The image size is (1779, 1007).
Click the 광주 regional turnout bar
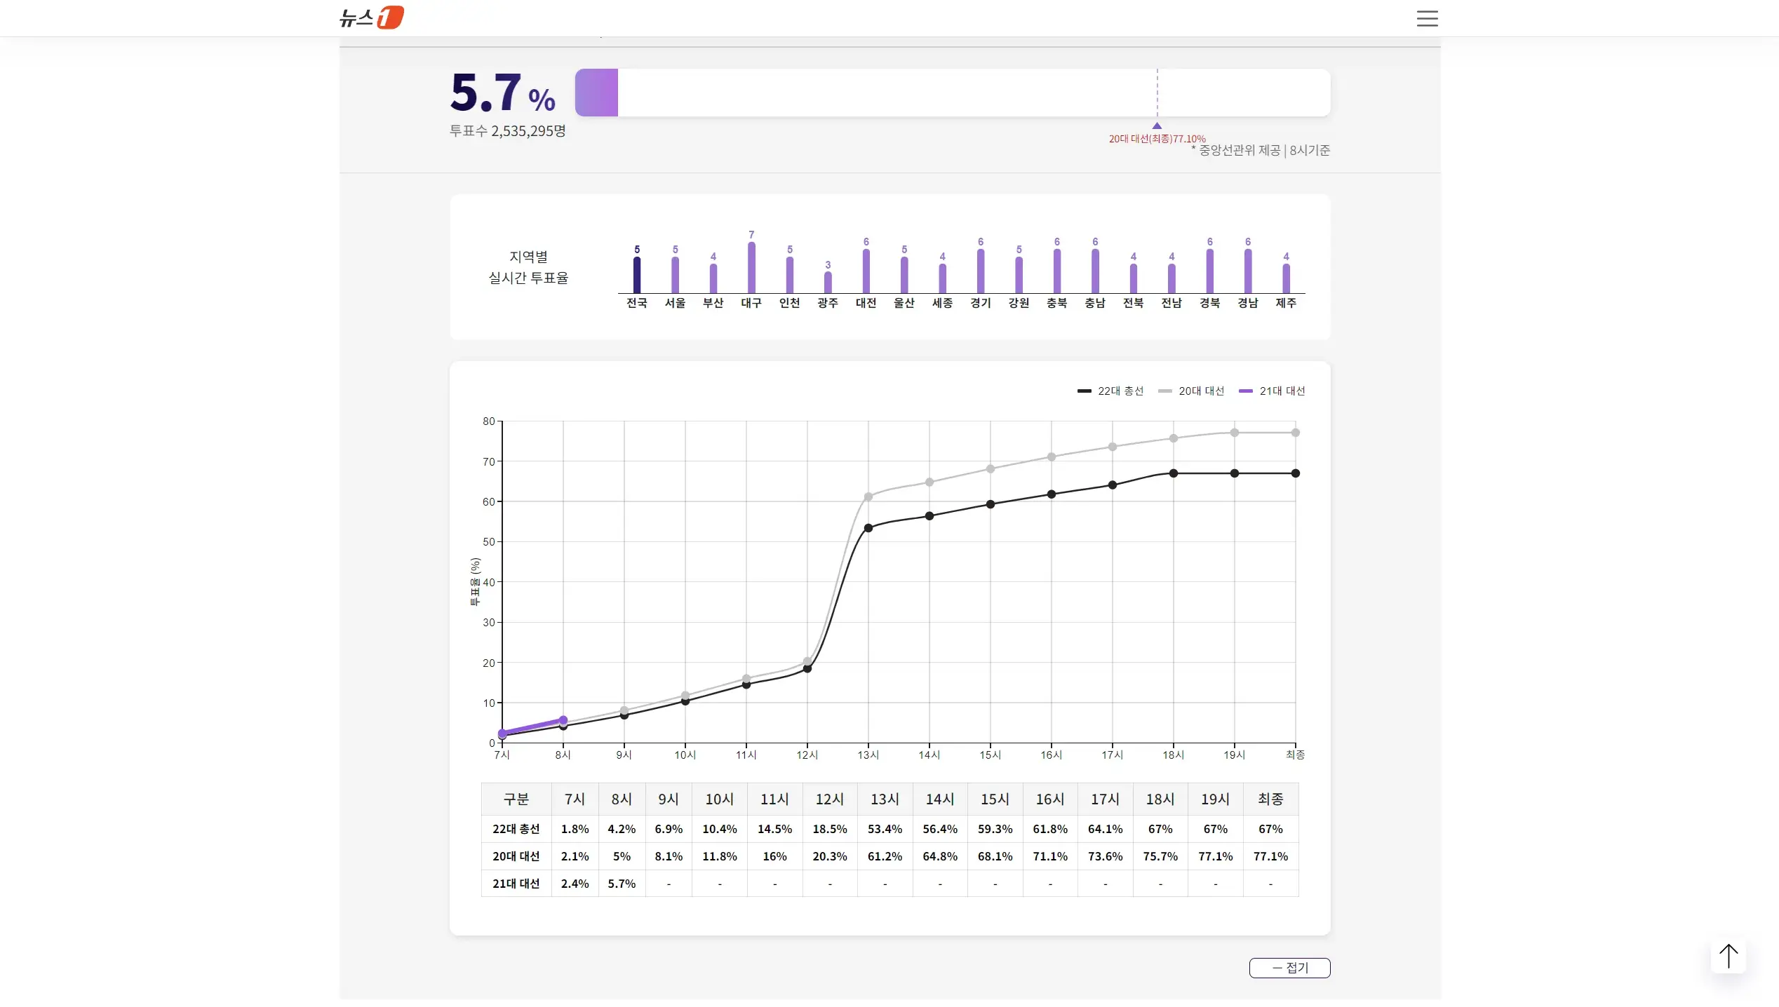[828, 283]
